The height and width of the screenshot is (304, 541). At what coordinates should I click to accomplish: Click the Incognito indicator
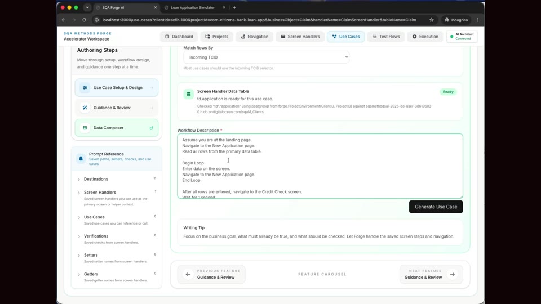pyautogui.click(x=456, y=20)
